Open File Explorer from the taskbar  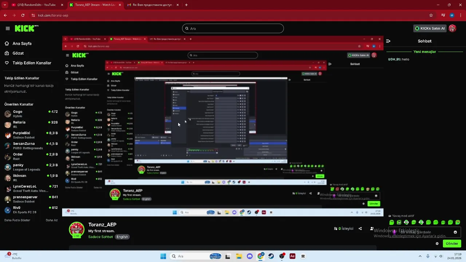(x=239, y=256)
